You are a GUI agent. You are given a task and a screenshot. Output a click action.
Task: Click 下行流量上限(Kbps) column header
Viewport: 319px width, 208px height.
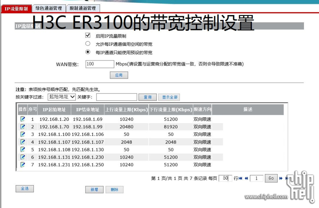(171, 110)
